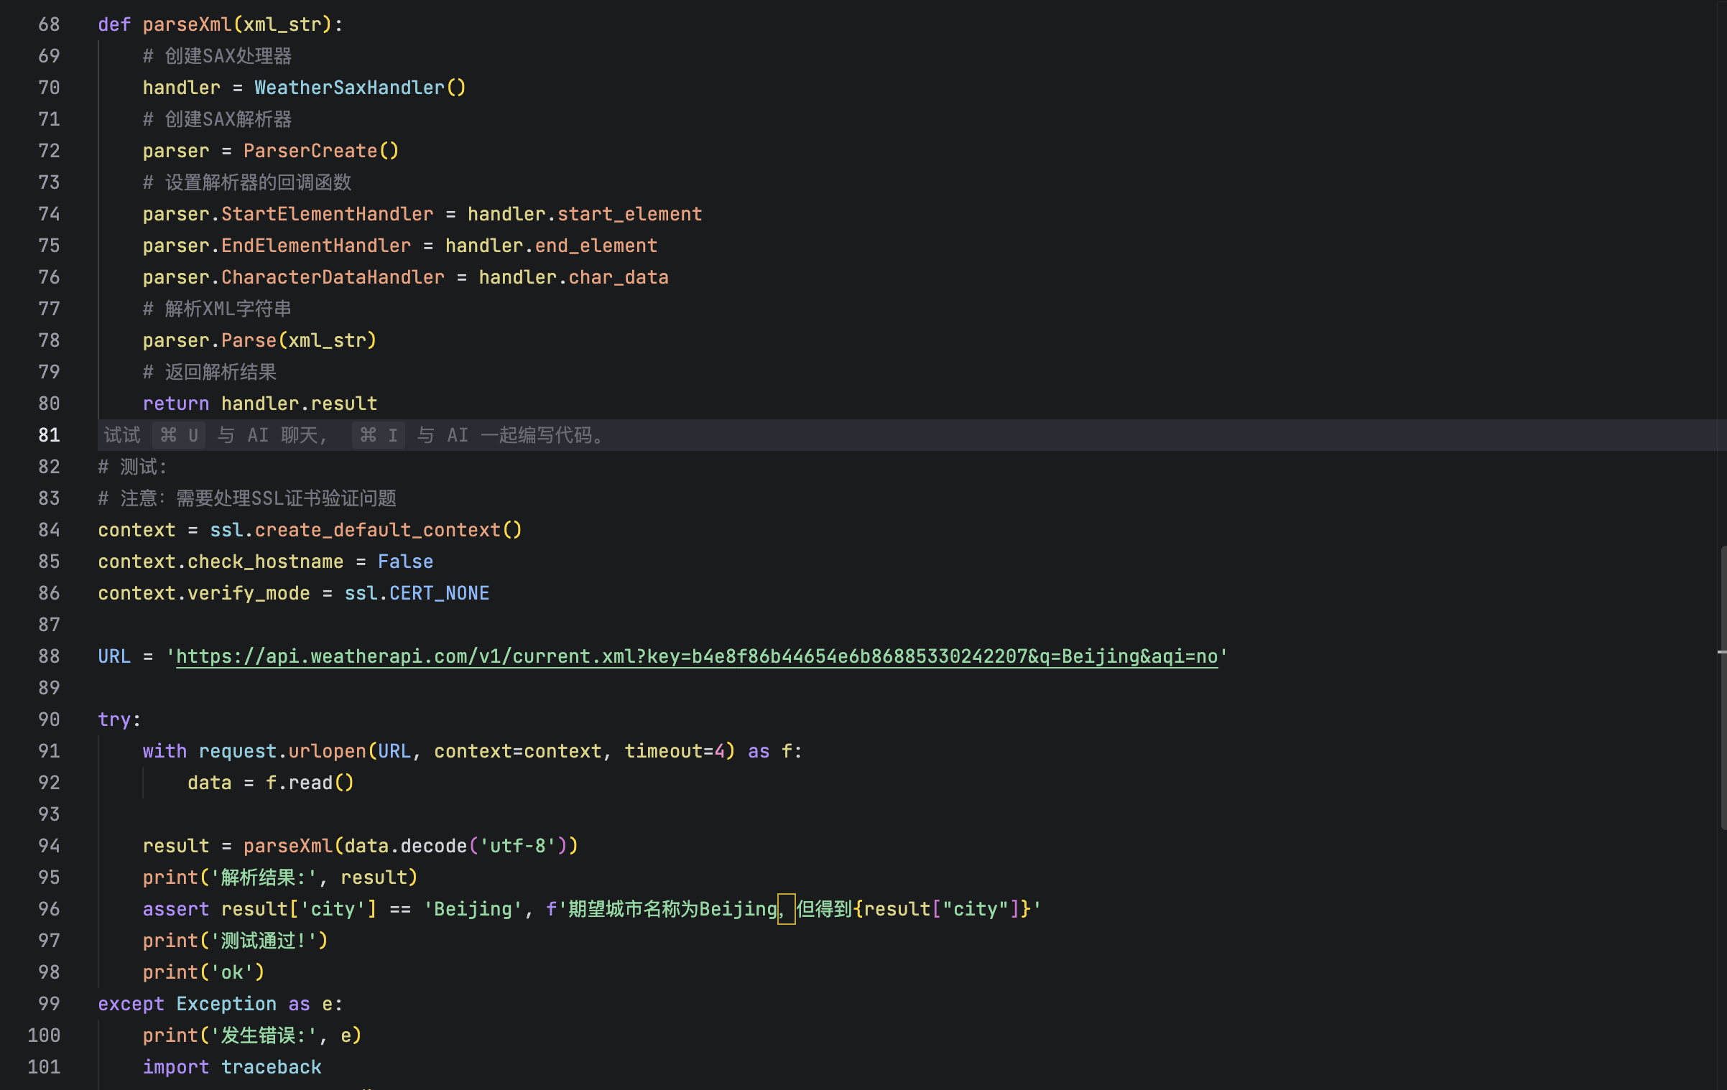
Task: Click 'timeout=4' argument on line 91
Action: tap(675, 751)
